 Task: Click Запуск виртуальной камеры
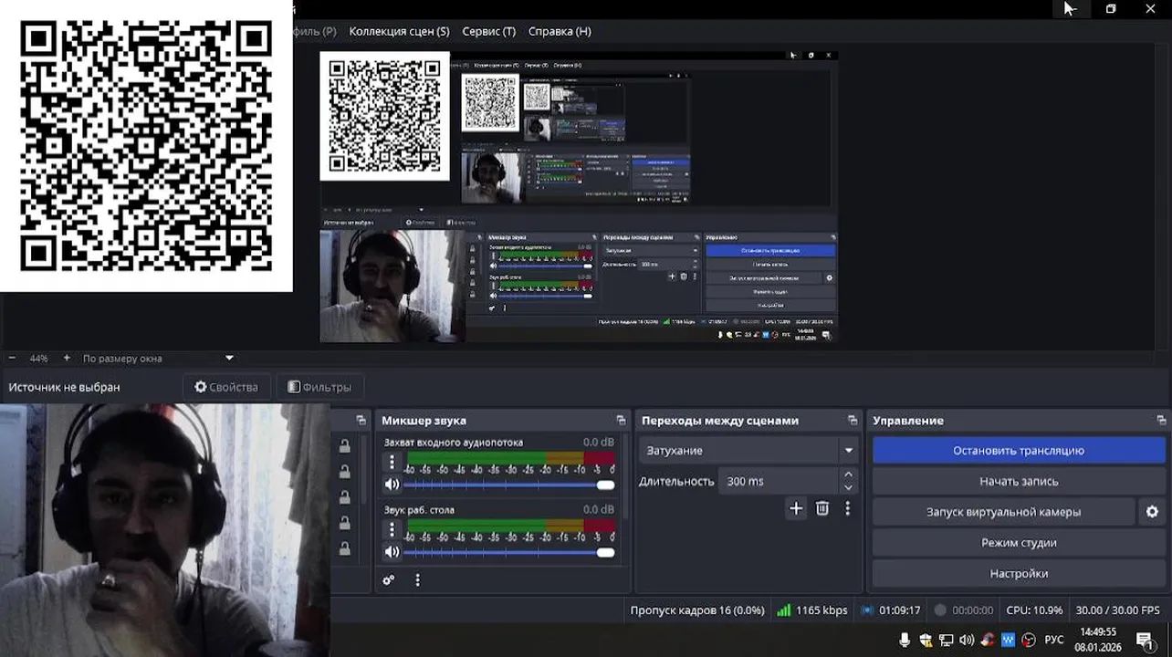1004,512
